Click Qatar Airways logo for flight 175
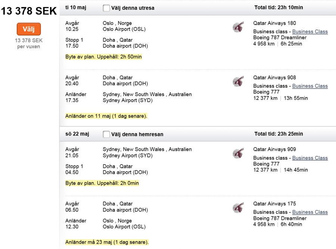Viewport: 336px width, 249px height. pos(238,208)
